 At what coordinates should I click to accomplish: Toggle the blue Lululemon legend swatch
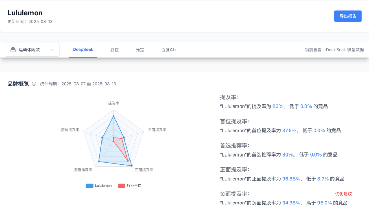90,186
